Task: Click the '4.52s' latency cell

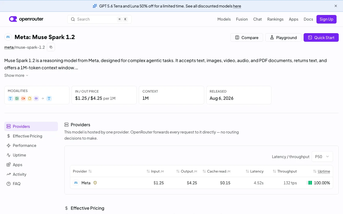Action: [259, 183]
